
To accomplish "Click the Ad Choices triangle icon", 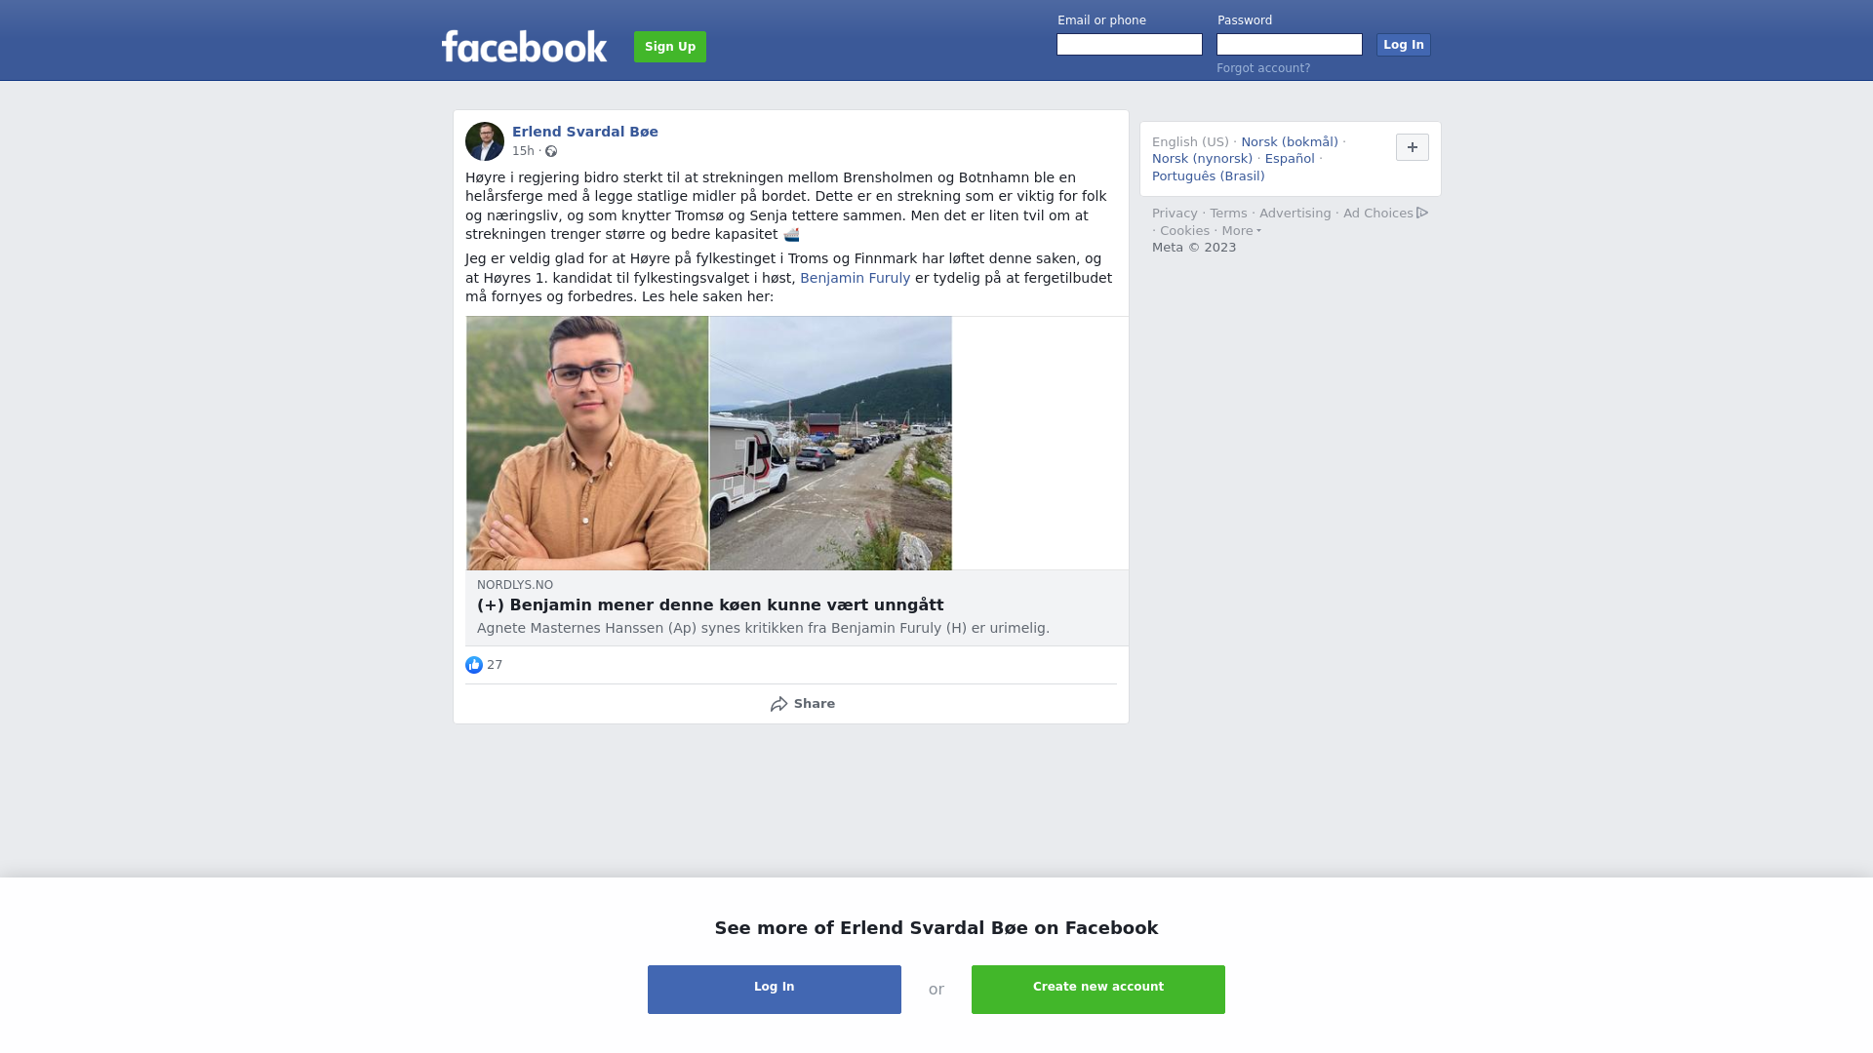I will pos(1422,213).
